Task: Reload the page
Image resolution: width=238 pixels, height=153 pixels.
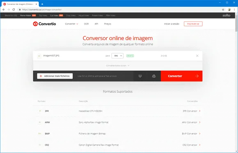Action: (14, 9)
